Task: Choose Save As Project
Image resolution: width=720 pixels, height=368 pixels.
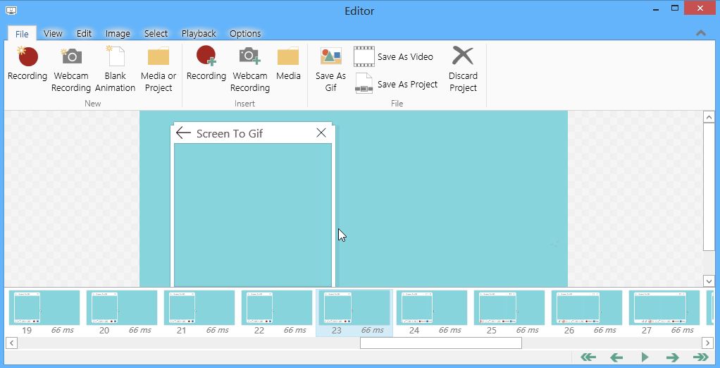Action: 396,84
